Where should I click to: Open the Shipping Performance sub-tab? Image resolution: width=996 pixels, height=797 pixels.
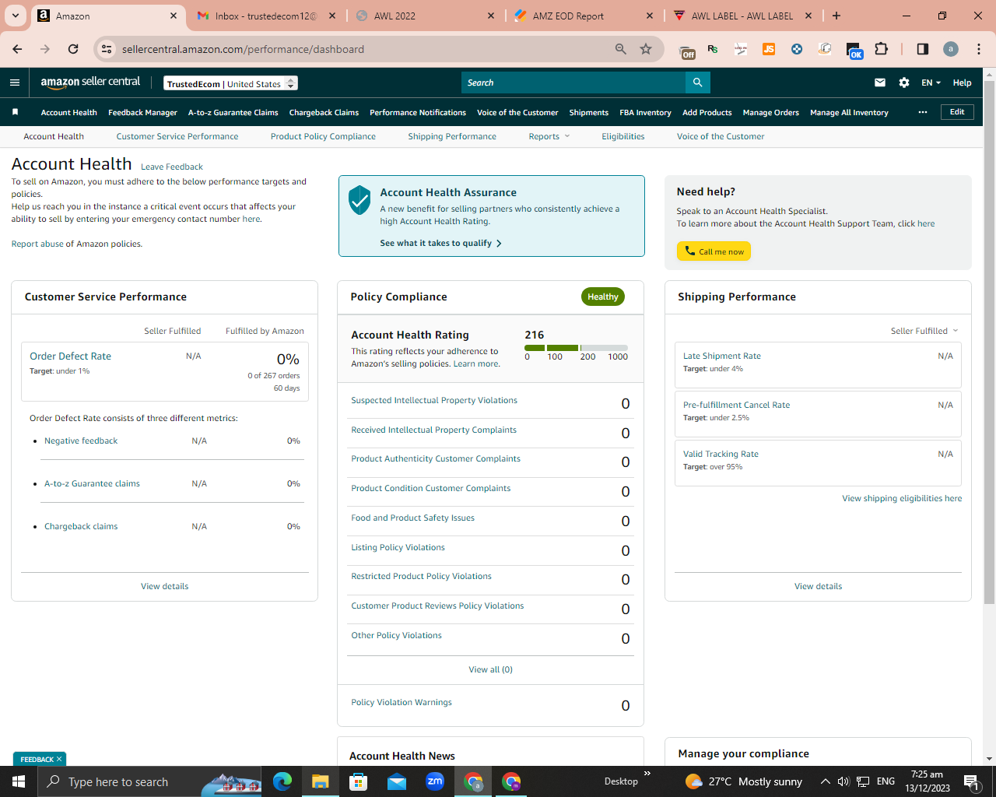pos(452,136)
